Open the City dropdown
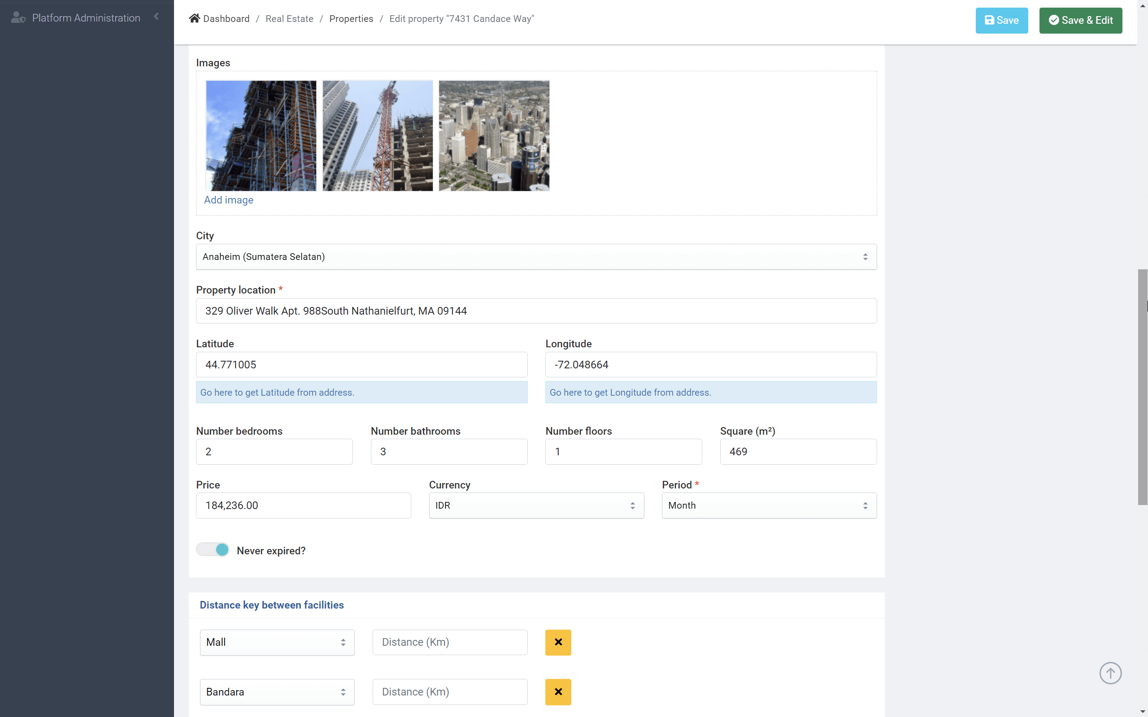 click(x=535, y=256)
